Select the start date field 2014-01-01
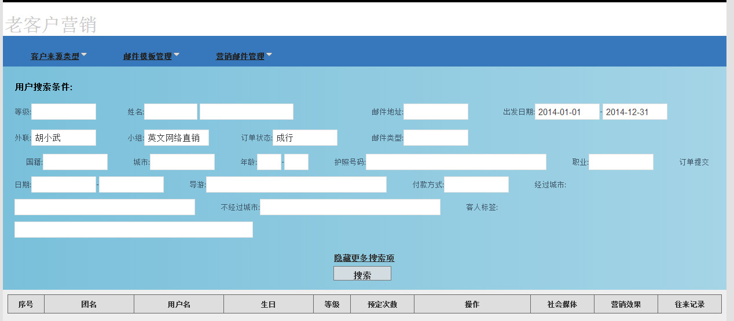Image resolution: width=734 pixels, height=321 pixels. [567, 112]
